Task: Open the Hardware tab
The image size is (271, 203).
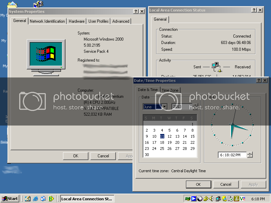Action: coord(77,21)
